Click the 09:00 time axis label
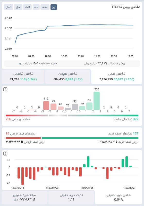Screen dimensions: 144x206 (x=15, y=56)
